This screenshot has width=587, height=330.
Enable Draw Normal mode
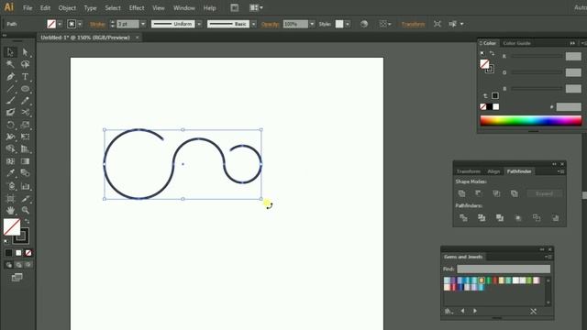coord(8,265)
